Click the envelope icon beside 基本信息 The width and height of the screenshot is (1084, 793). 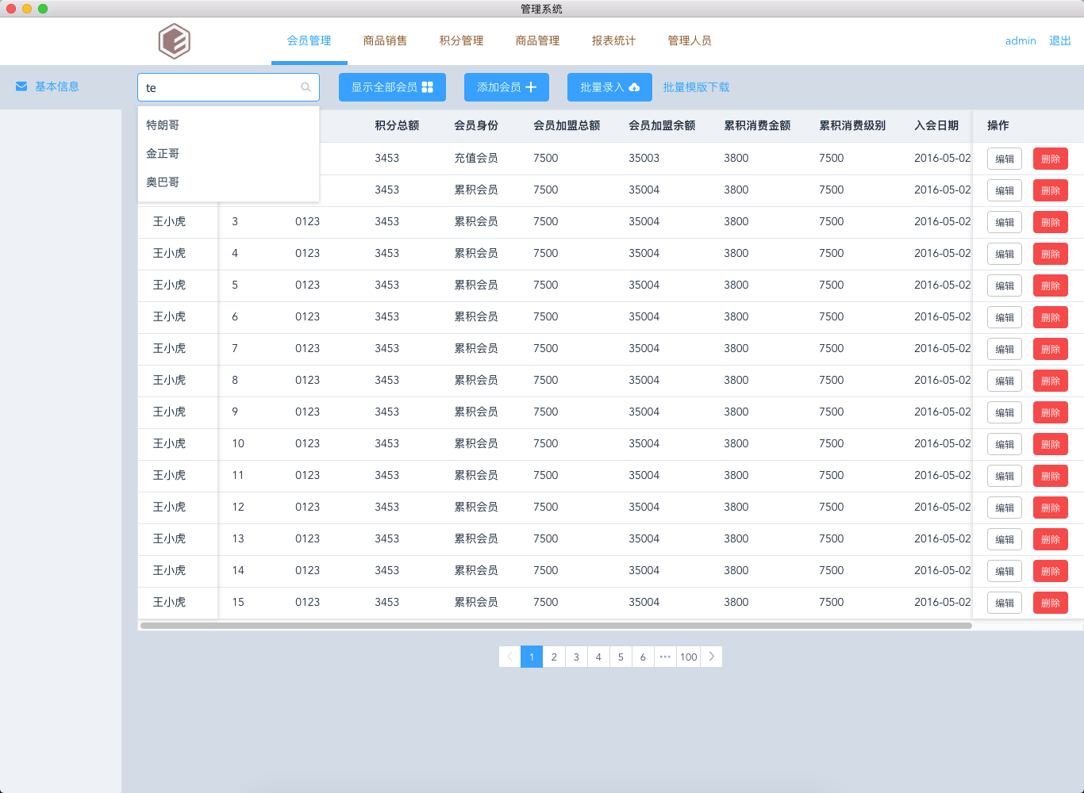point(21,86)
